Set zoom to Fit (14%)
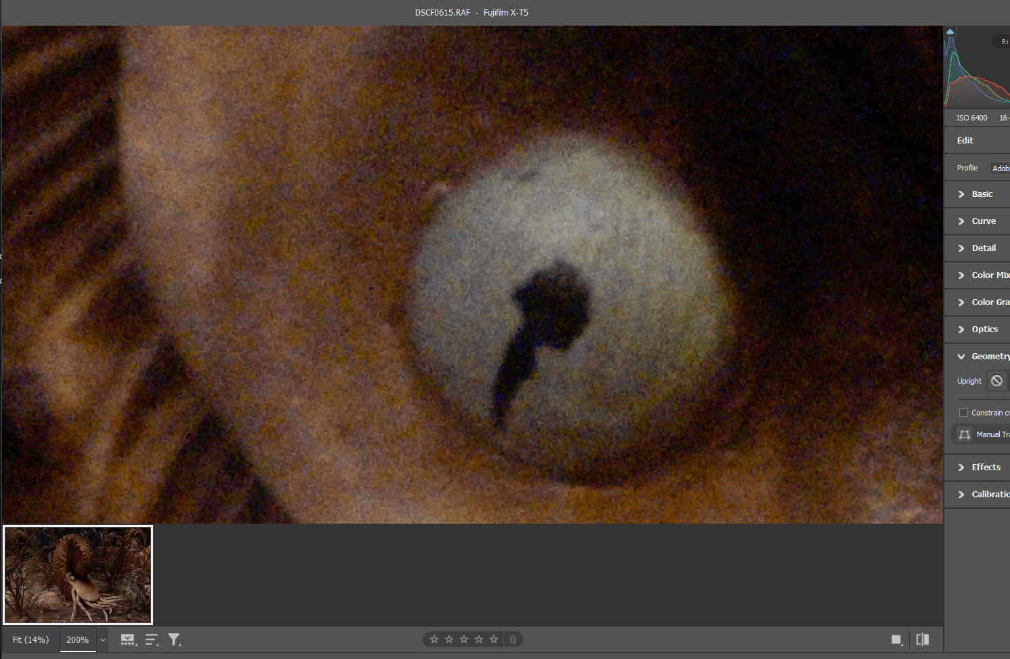 [30, 639]
